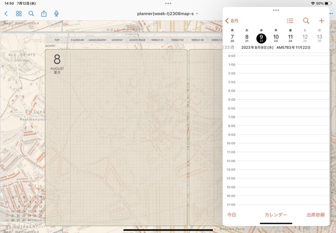Open the カレンダー list button
Viewport: 336px width, 233px height.
pos(276,215)
